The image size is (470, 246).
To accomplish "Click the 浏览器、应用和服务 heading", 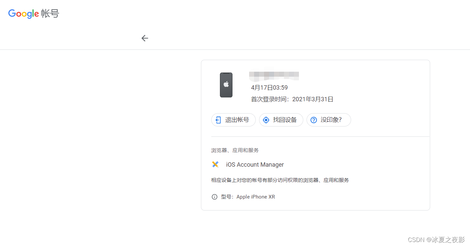I will coord(235,150).
